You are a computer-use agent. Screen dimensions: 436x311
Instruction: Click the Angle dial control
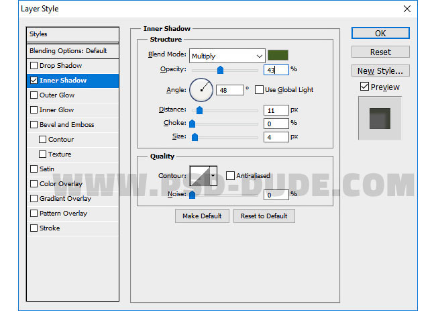[201, 90]
